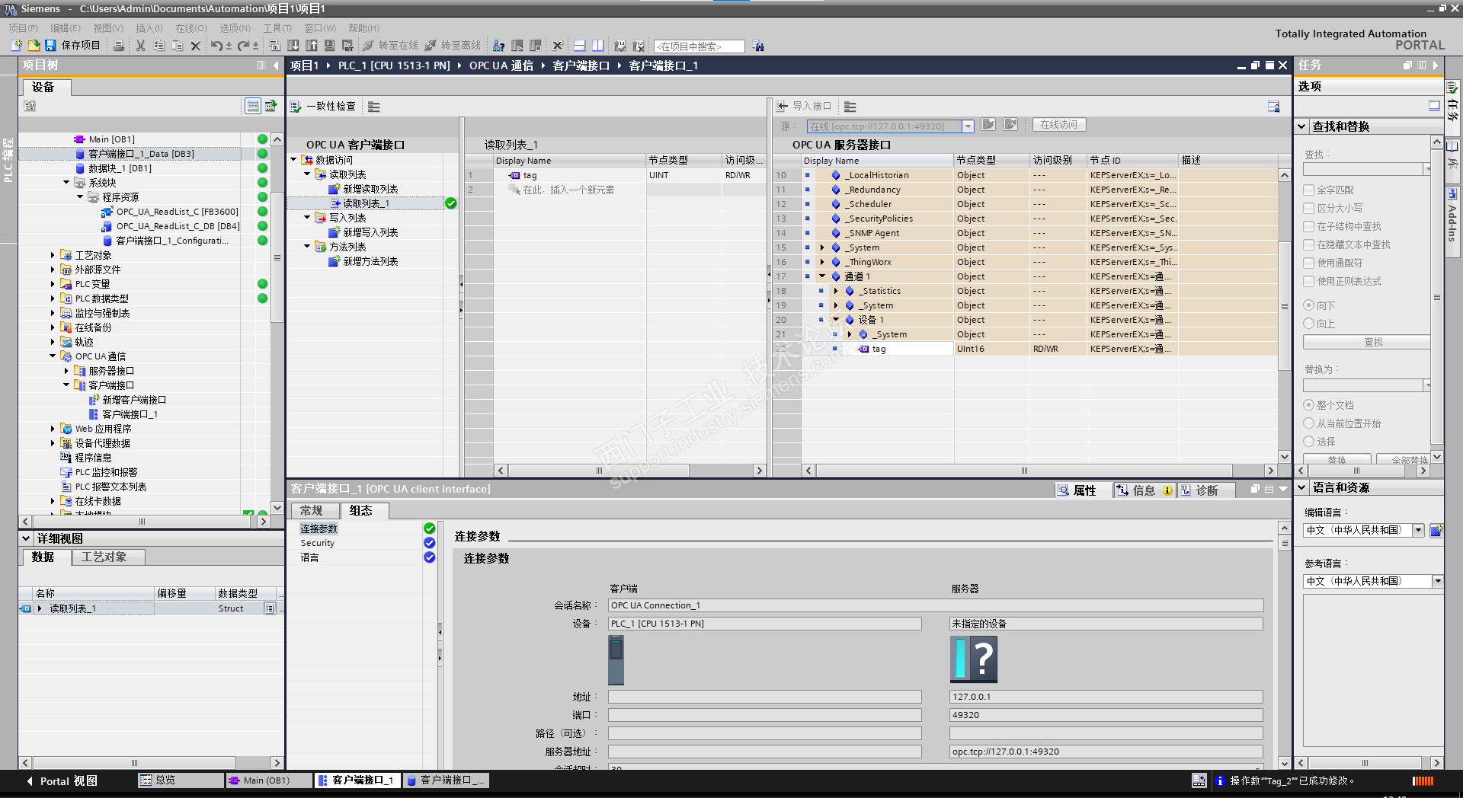The height and width of the screenshot is (798, 1463).
Task: Collapse 查找和替换 section
Action: pyautogui.click(x=1301, y=126)
